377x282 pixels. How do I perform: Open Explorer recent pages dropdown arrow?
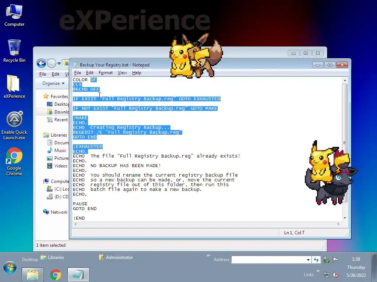click(59, 64)
